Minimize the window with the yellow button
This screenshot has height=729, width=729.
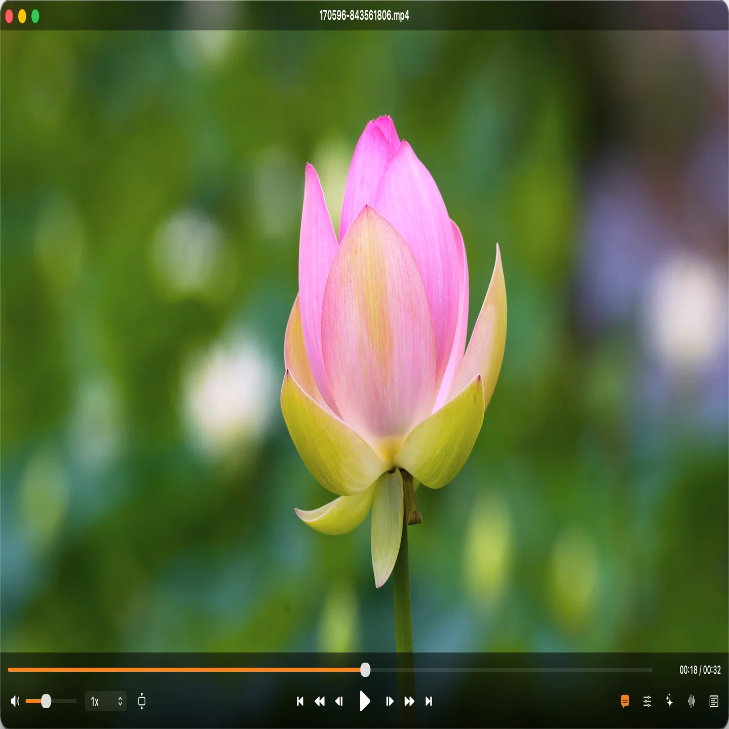[x=22, y=16]
